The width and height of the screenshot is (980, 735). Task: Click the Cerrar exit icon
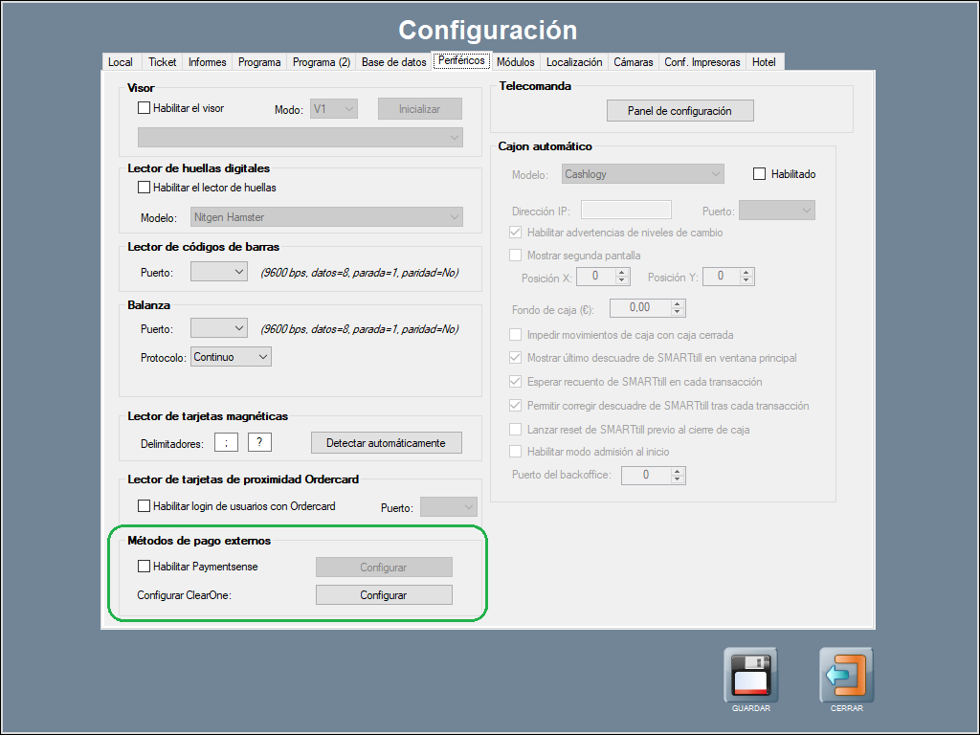pyautogui.click(x=846, y=675)
